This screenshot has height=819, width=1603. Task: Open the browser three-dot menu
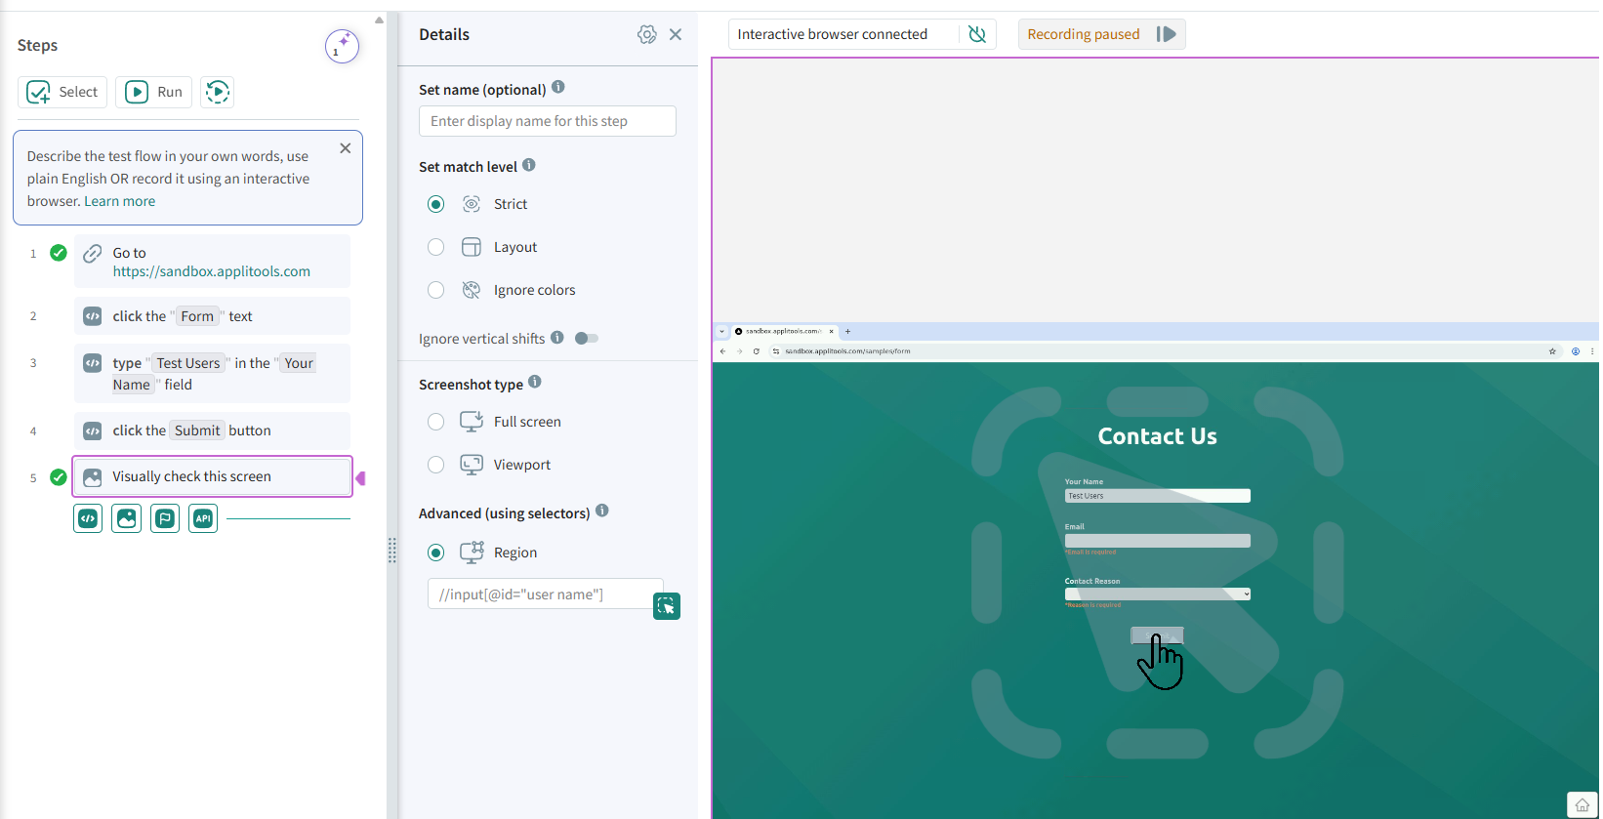(x=1592, y=351)
